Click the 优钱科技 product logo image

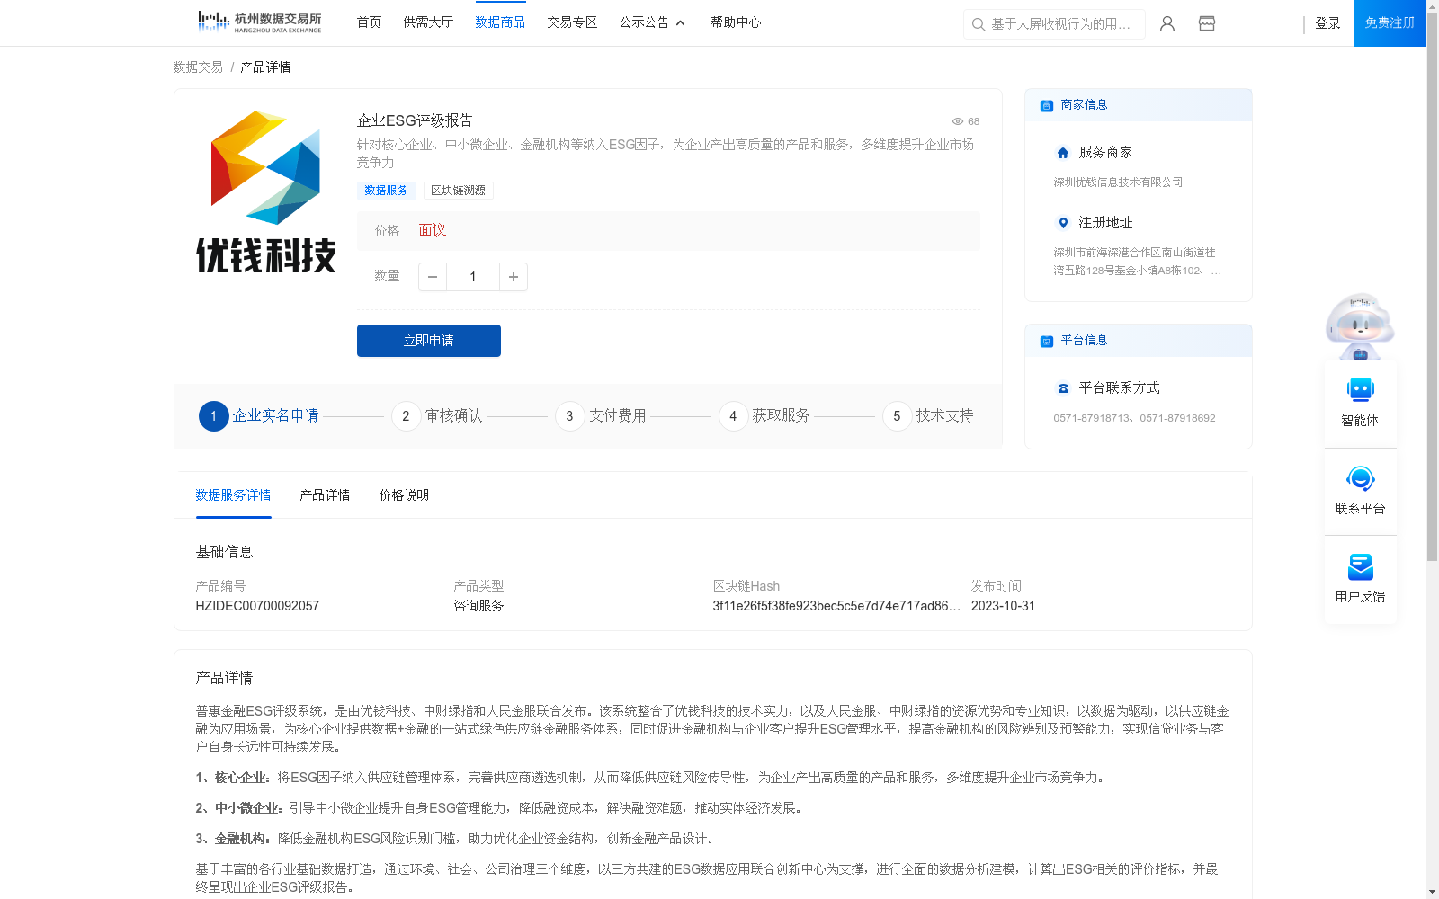[265, 192]
